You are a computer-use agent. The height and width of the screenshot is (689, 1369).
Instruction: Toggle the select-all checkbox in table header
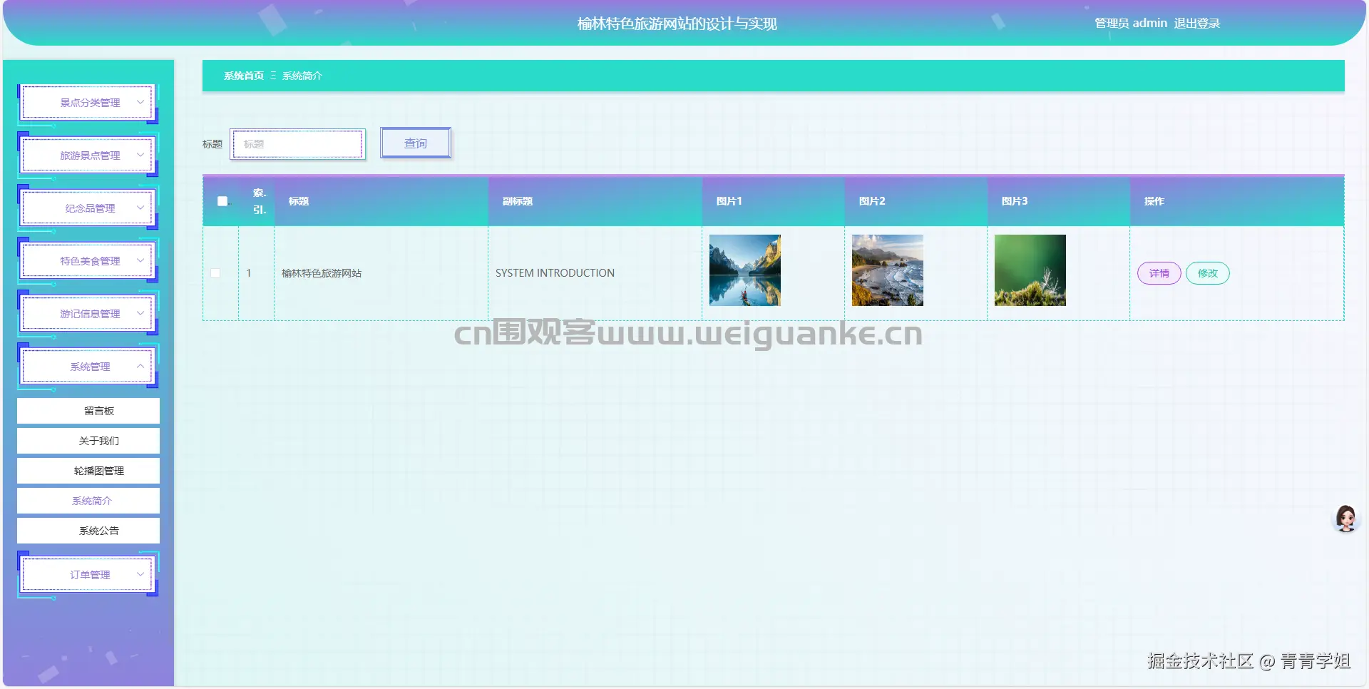(222, 201)
